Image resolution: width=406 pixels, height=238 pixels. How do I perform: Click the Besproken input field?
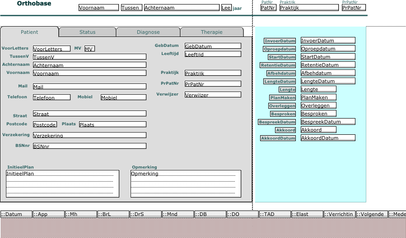318,114
